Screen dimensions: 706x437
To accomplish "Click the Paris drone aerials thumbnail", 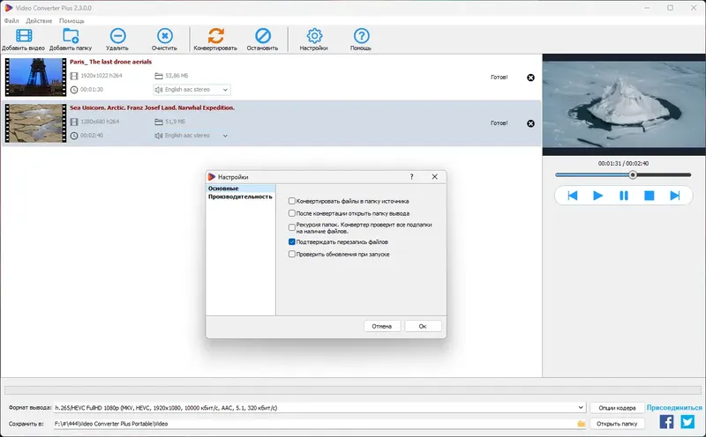I will point(35,77).
